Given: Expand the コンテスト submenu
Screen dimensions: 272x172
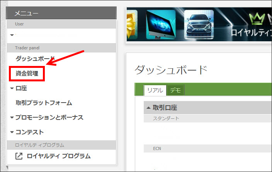Looking at the screenshot, I should click(x=12, y=132).
